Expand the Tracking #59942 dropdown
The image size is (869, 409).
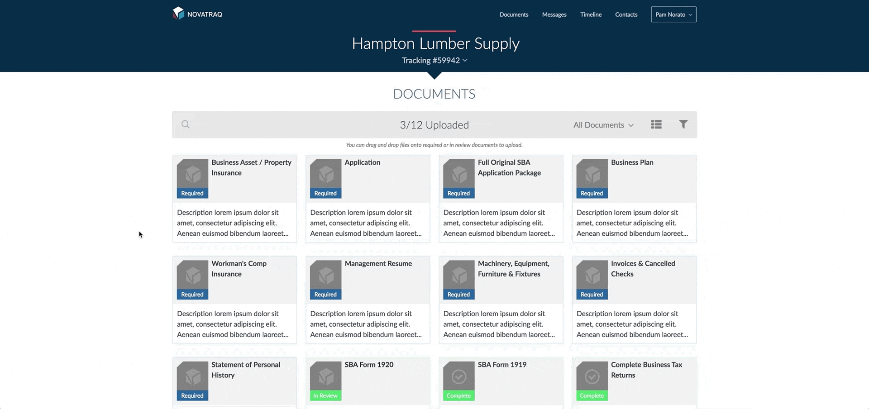coord(434,61)
